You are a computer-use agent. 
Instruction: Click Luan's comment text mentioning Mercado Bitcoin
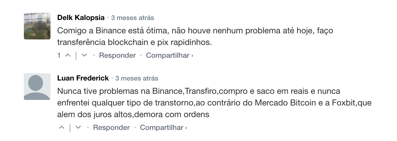coord(214,103)
